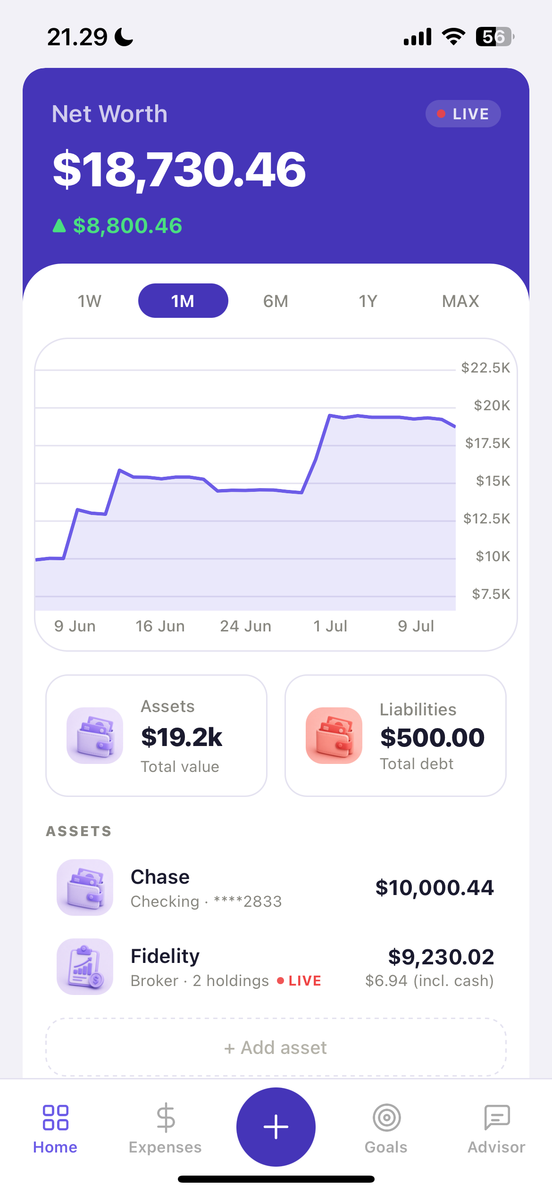Tap the red wallet icon in Liabilities card

334,735
